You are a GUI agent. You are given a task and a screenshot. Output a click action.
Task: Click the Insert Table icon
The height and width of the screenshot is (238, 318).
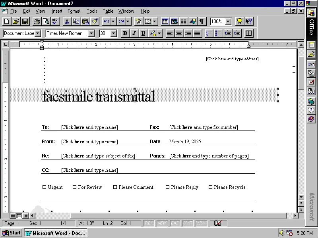click(x=165, y=21)
